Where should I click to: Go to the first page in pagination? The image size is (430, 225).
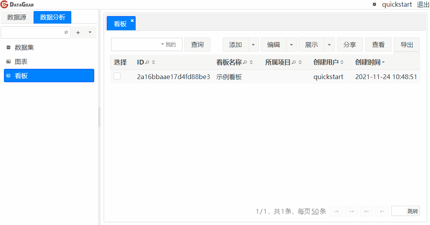click(336, 211)
